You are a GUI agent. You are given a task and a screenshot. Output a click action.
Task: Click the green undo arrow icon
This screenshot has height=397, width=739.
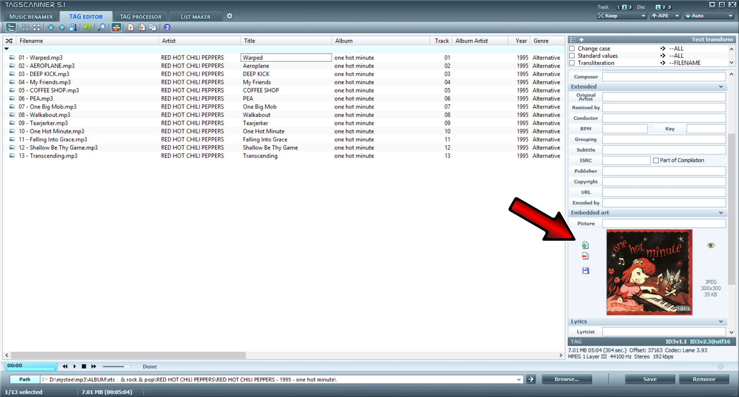tap(87, 27)
